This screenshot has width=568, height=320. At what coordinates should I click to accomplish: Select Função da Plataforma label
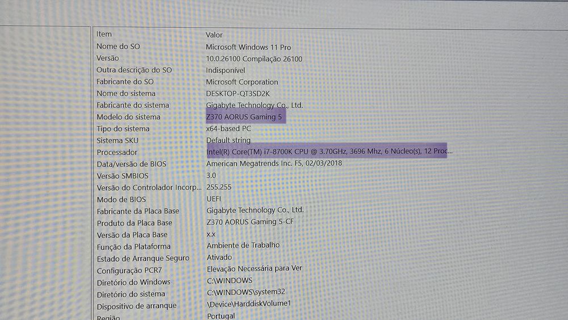pos(133,247)
